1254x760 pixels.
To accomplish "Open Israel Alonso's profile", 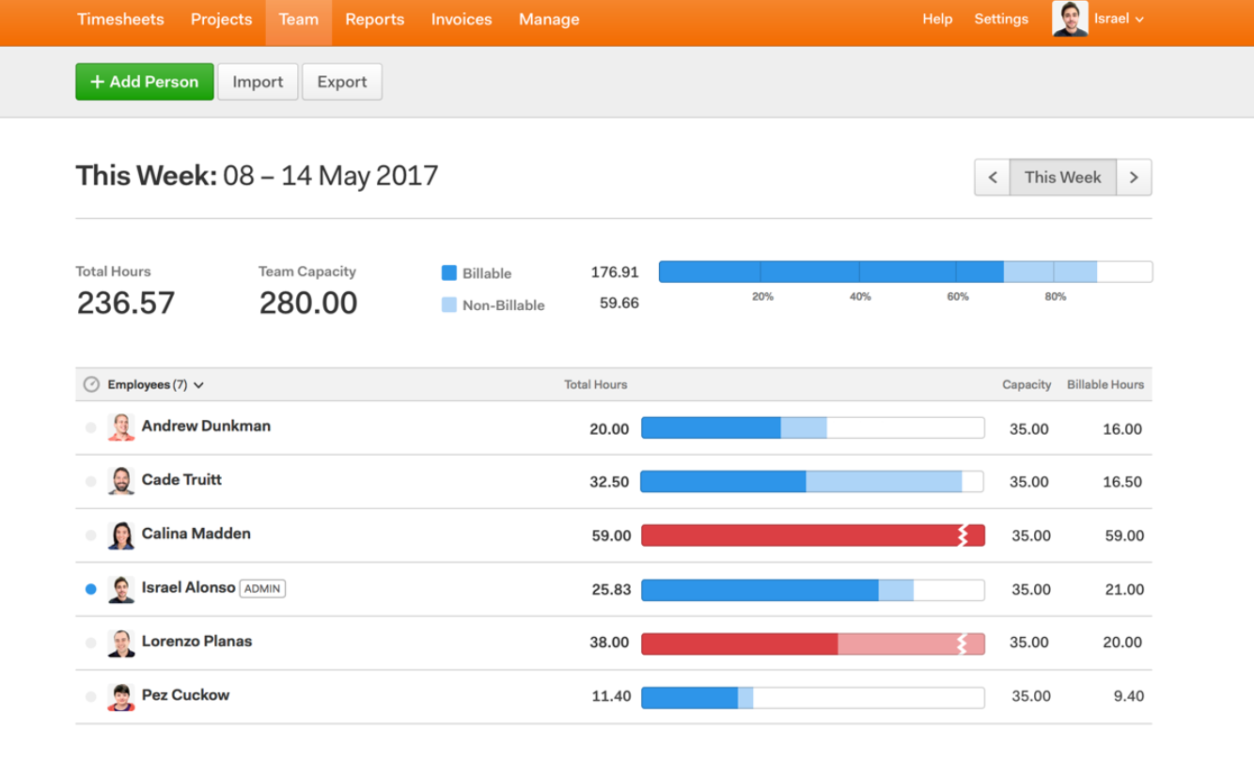I will tap(188, 587).
